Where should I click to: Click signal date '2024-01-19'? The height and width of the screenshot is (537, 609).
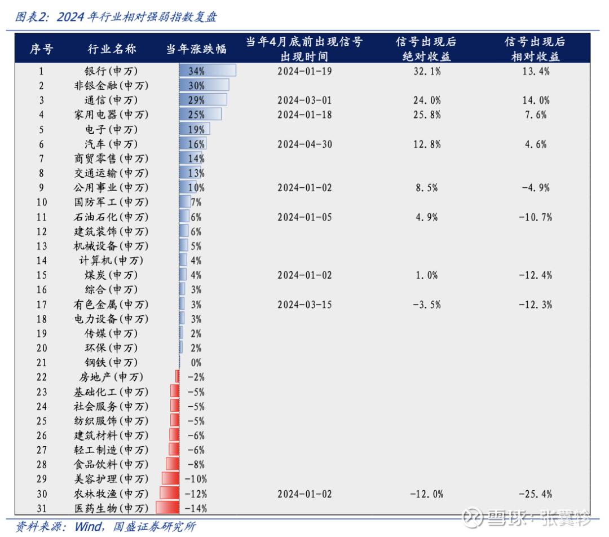[x=304, y=71]
